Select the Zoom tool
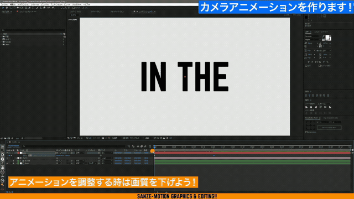This screenshot has width=354, height=199. (x=11, y=8)
